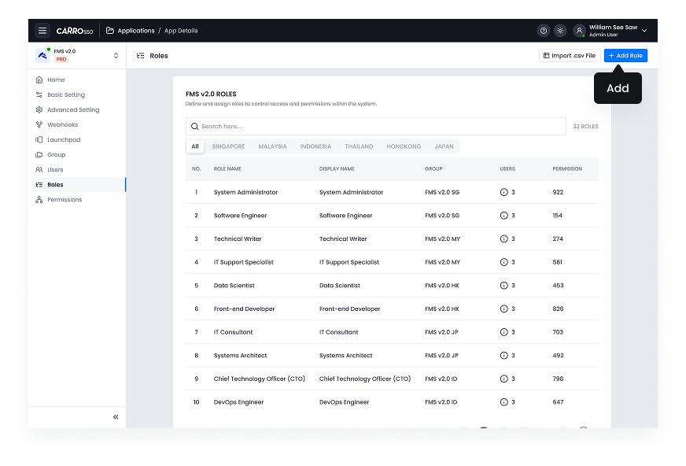This screenshot has height=466, width=686.
Task: Switch to the JAPAN filter tab
Action: coord(444,146)
